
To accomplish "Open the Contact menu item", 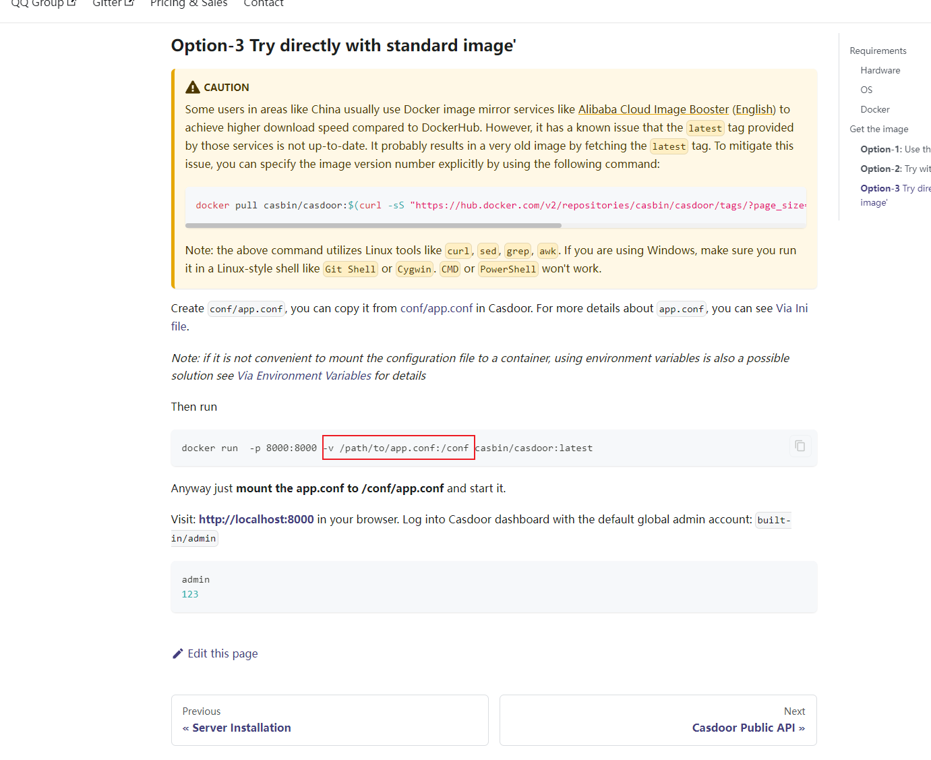I will click(263, 4).
